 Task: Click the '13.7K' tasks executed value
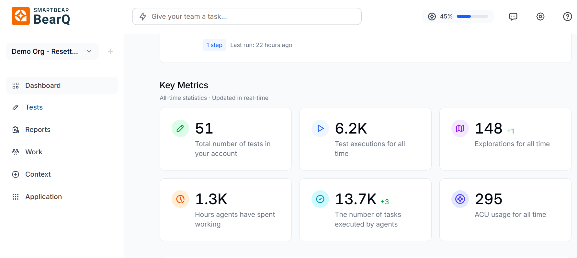pos(356,199)
